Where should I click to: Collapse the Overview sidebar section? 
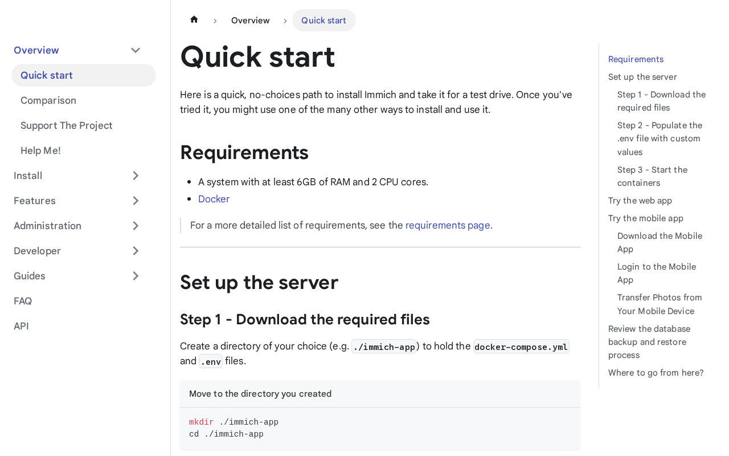click(x=136, y=50)
